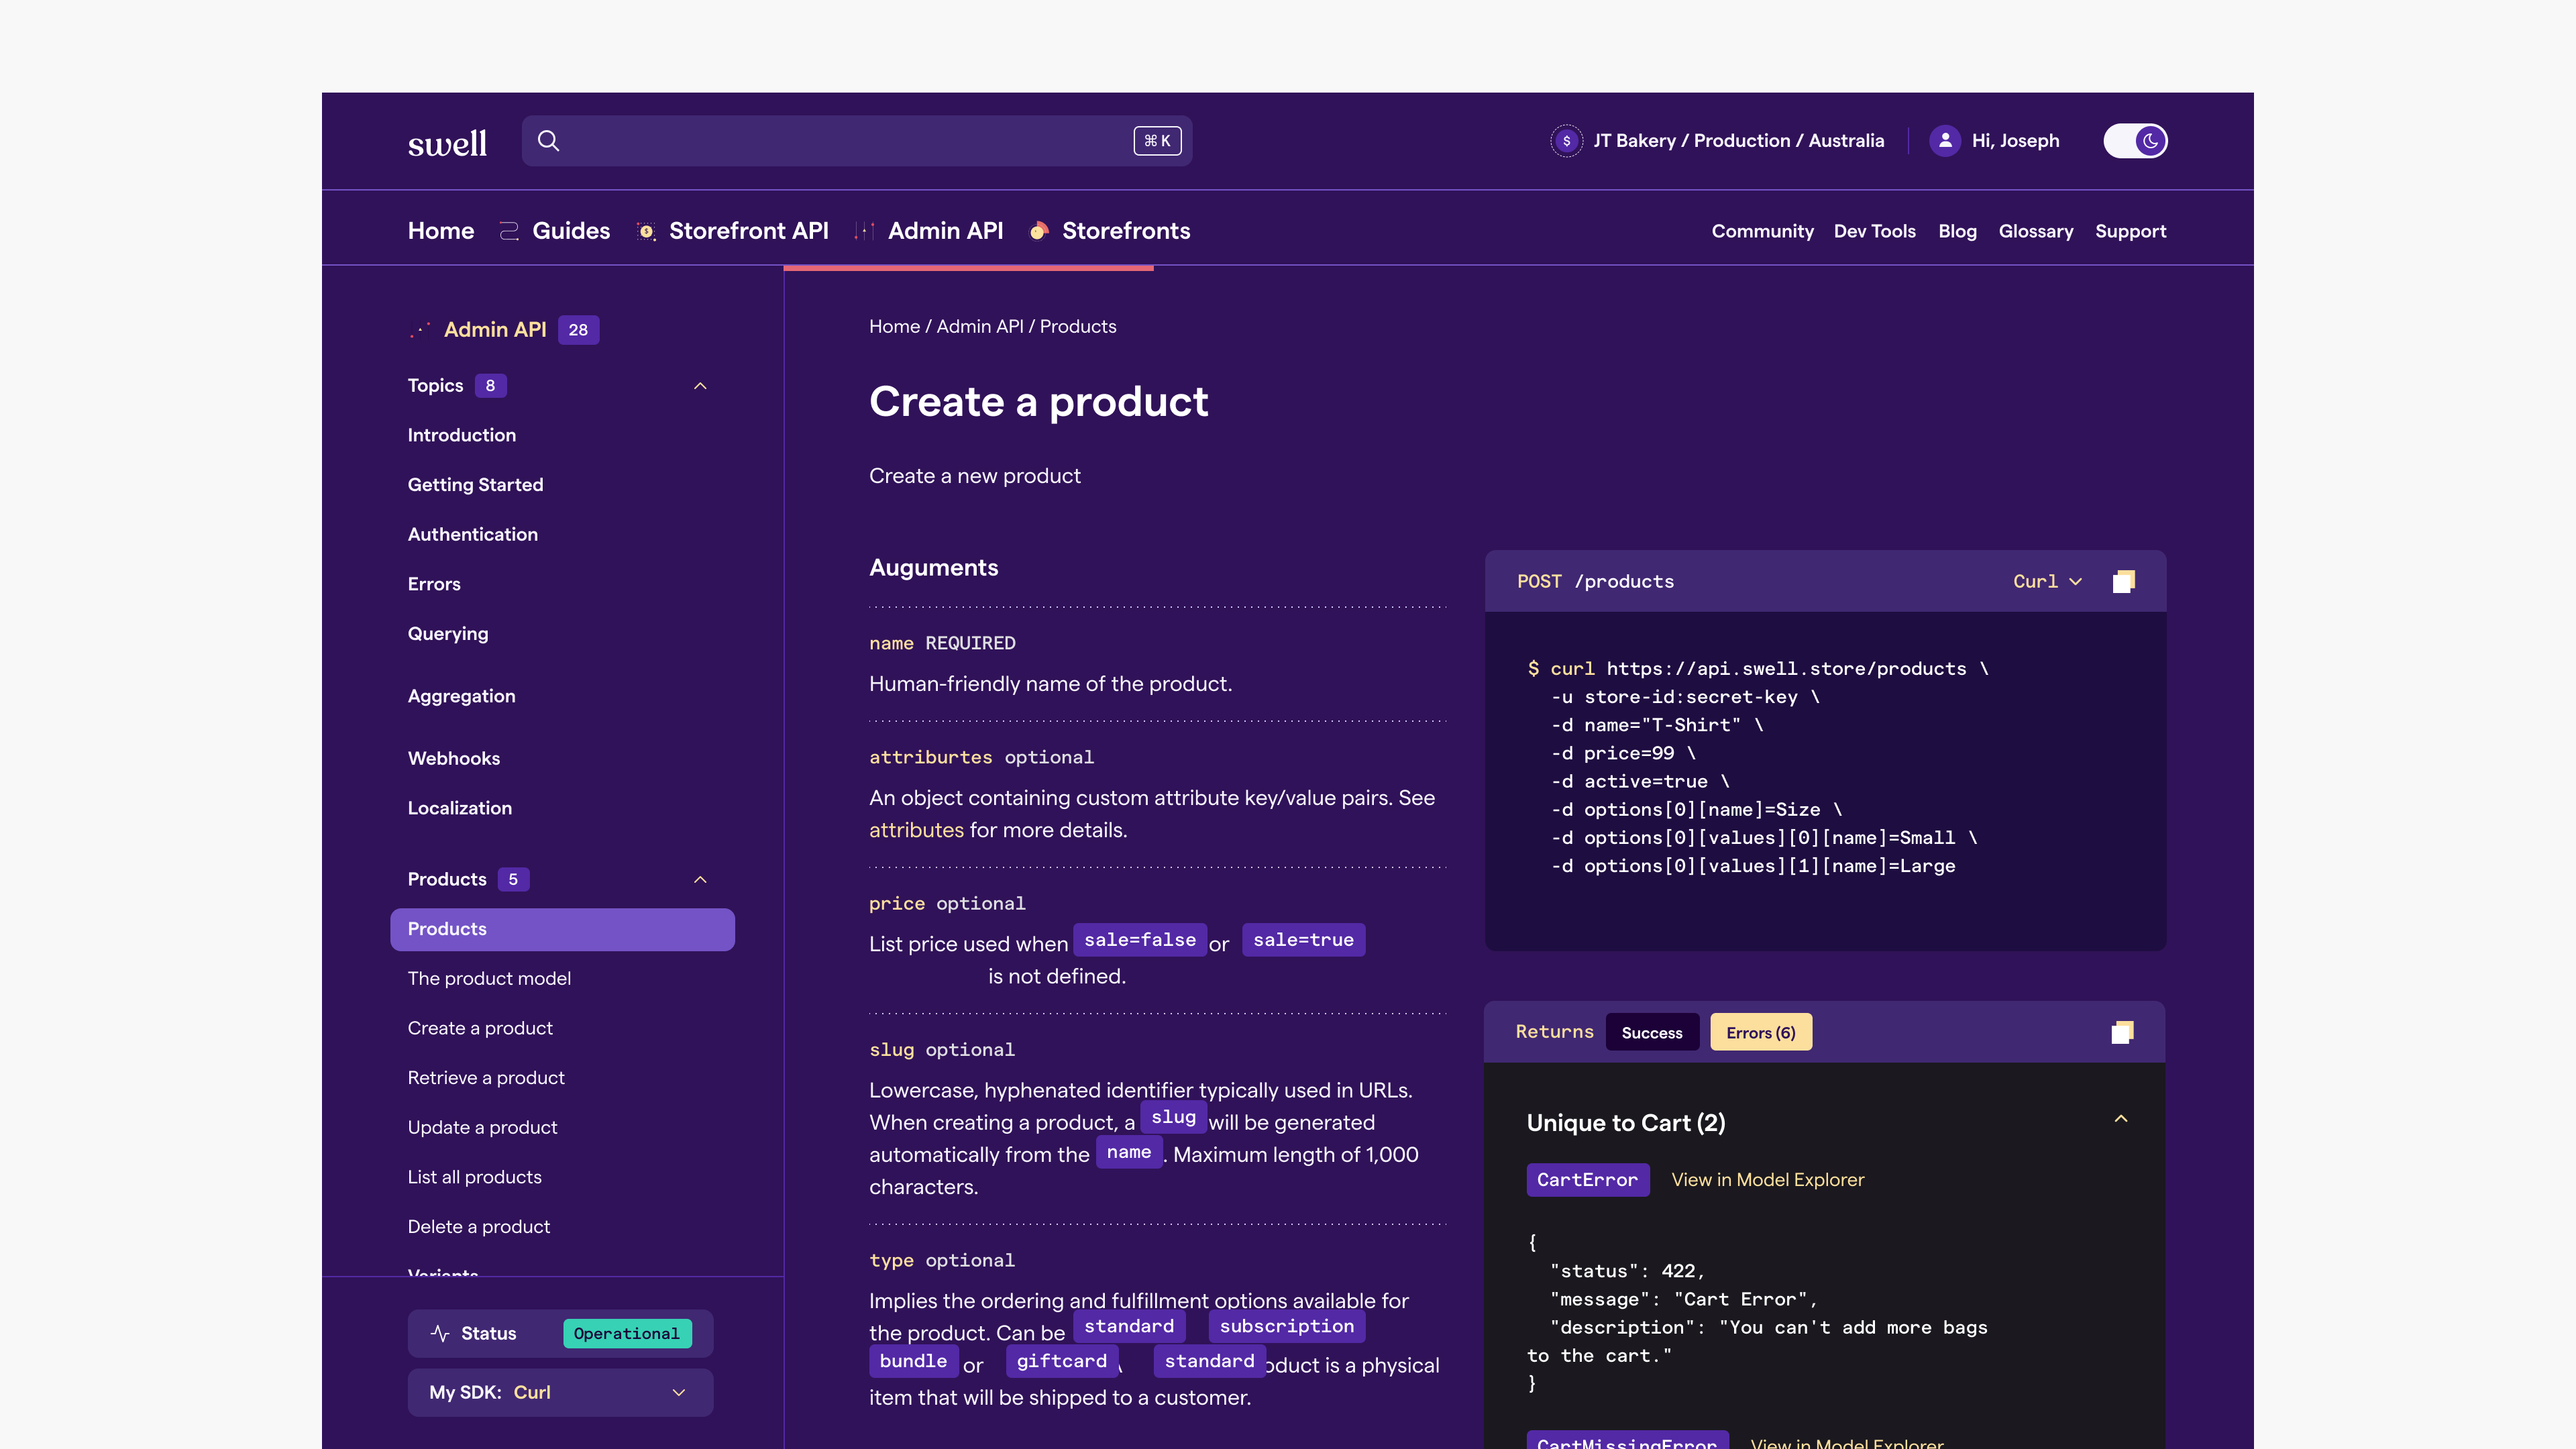Click the sale=true code tag
The height and width of the screenshot is (1449, 2576).
1303,940
